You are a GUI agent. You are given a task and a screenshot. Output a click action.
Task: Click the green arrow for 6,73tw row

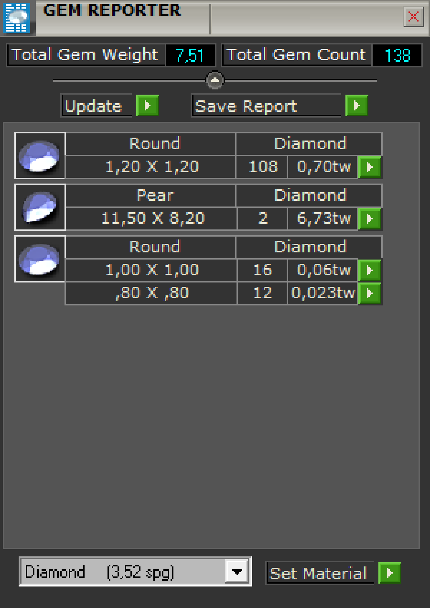tap(370, 218)
